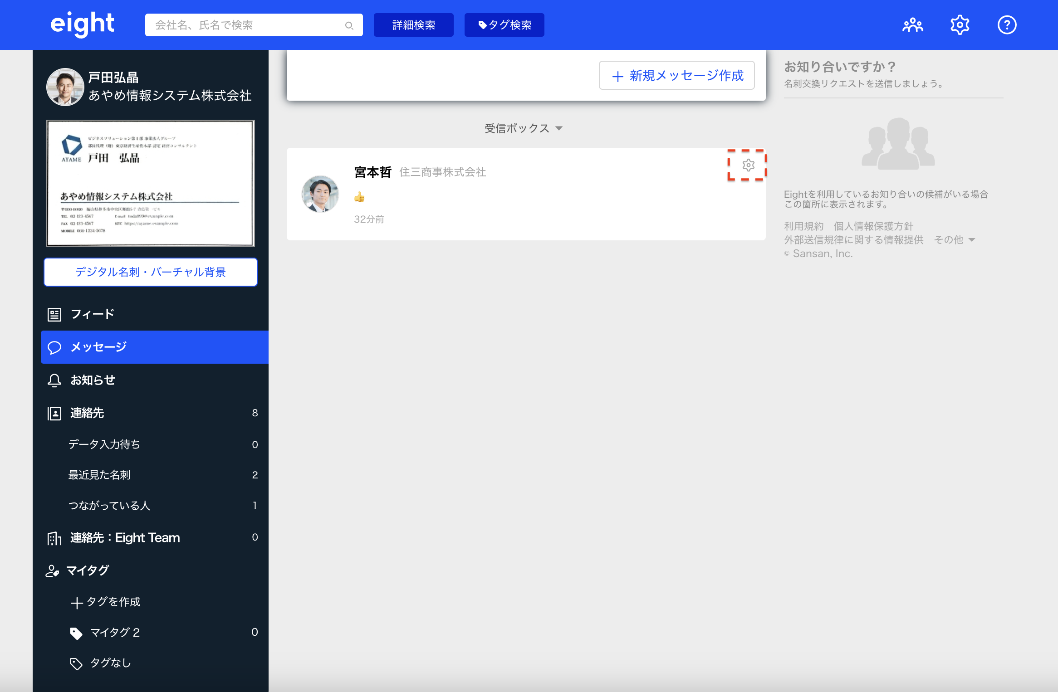Viewport: 1058px width, 692px height.
Task: Click デジタル名刺・バーチャル背景 button
Action: [150, 272]
